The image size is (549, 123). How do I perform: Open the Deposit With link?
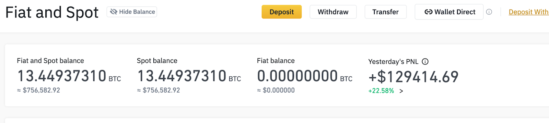(x=529, y=12)
